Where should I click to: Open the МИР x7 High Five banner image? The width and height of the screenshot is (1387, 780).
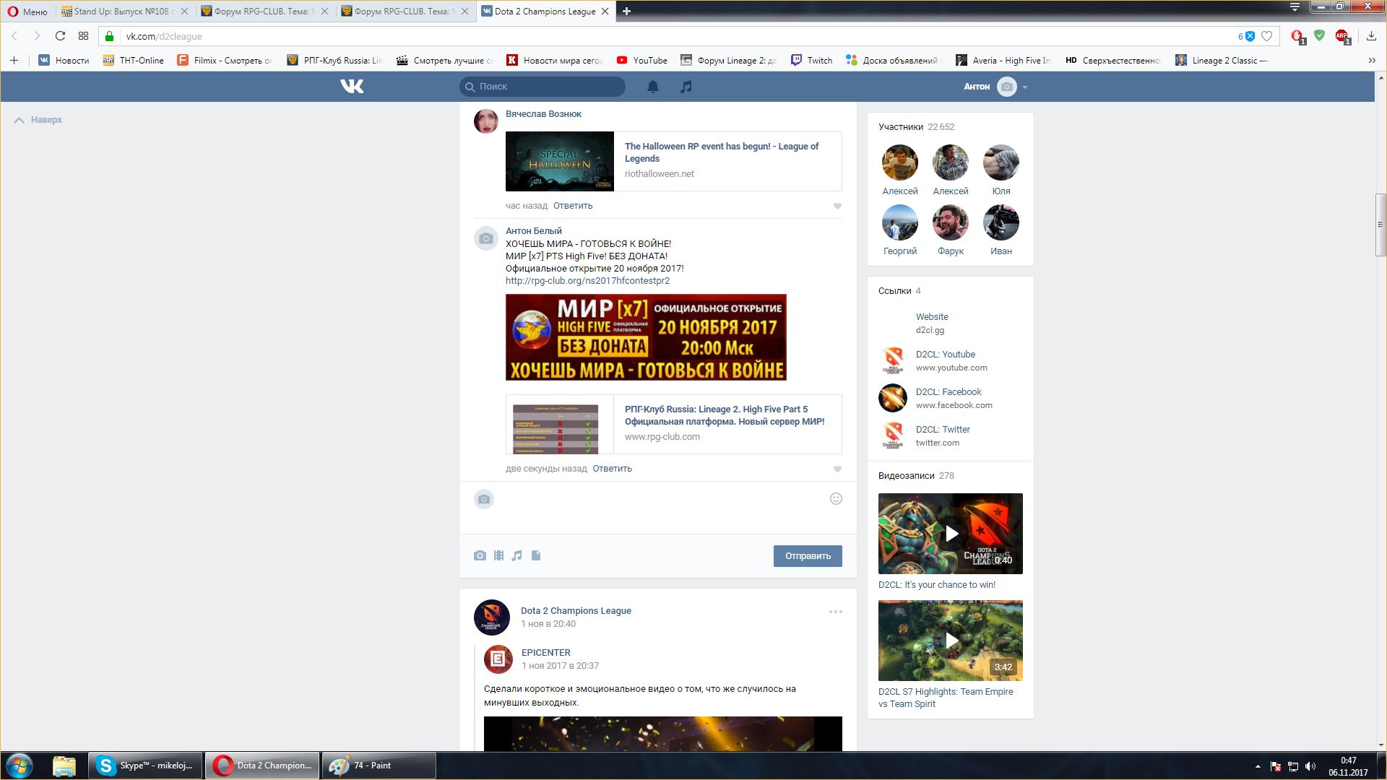pos(646,337)
